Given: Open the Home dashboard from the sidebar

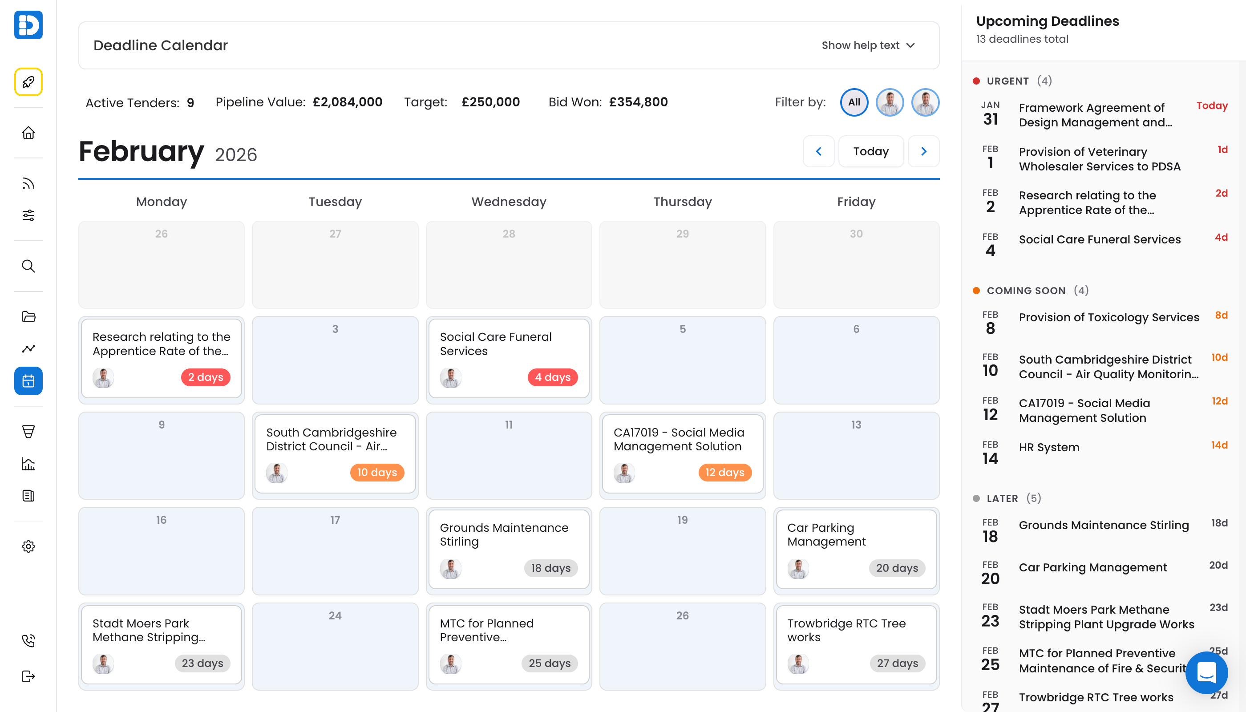Looking at the screenshot, I should [x=28, y=133].
